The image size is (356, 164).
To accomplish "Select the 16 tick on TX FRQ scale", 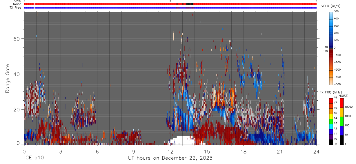I will 335,108.
